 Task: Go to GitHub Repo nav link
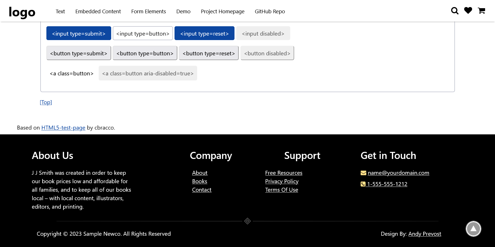pos(270,12)
